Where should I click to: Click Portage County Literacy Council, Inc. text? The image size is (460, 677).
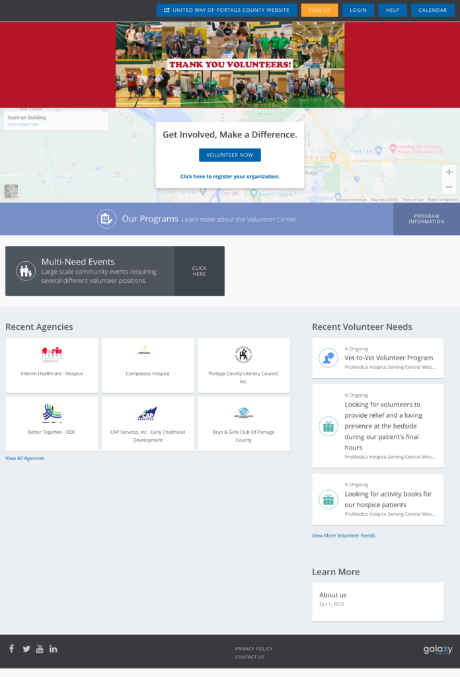pyautogui.click(x=243, y=378)
